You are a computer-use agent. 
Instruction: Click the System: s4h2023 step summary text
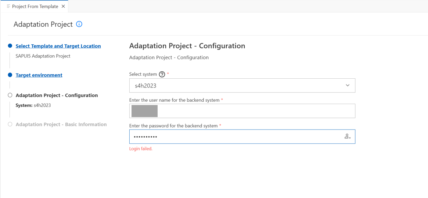pos(33,105)
